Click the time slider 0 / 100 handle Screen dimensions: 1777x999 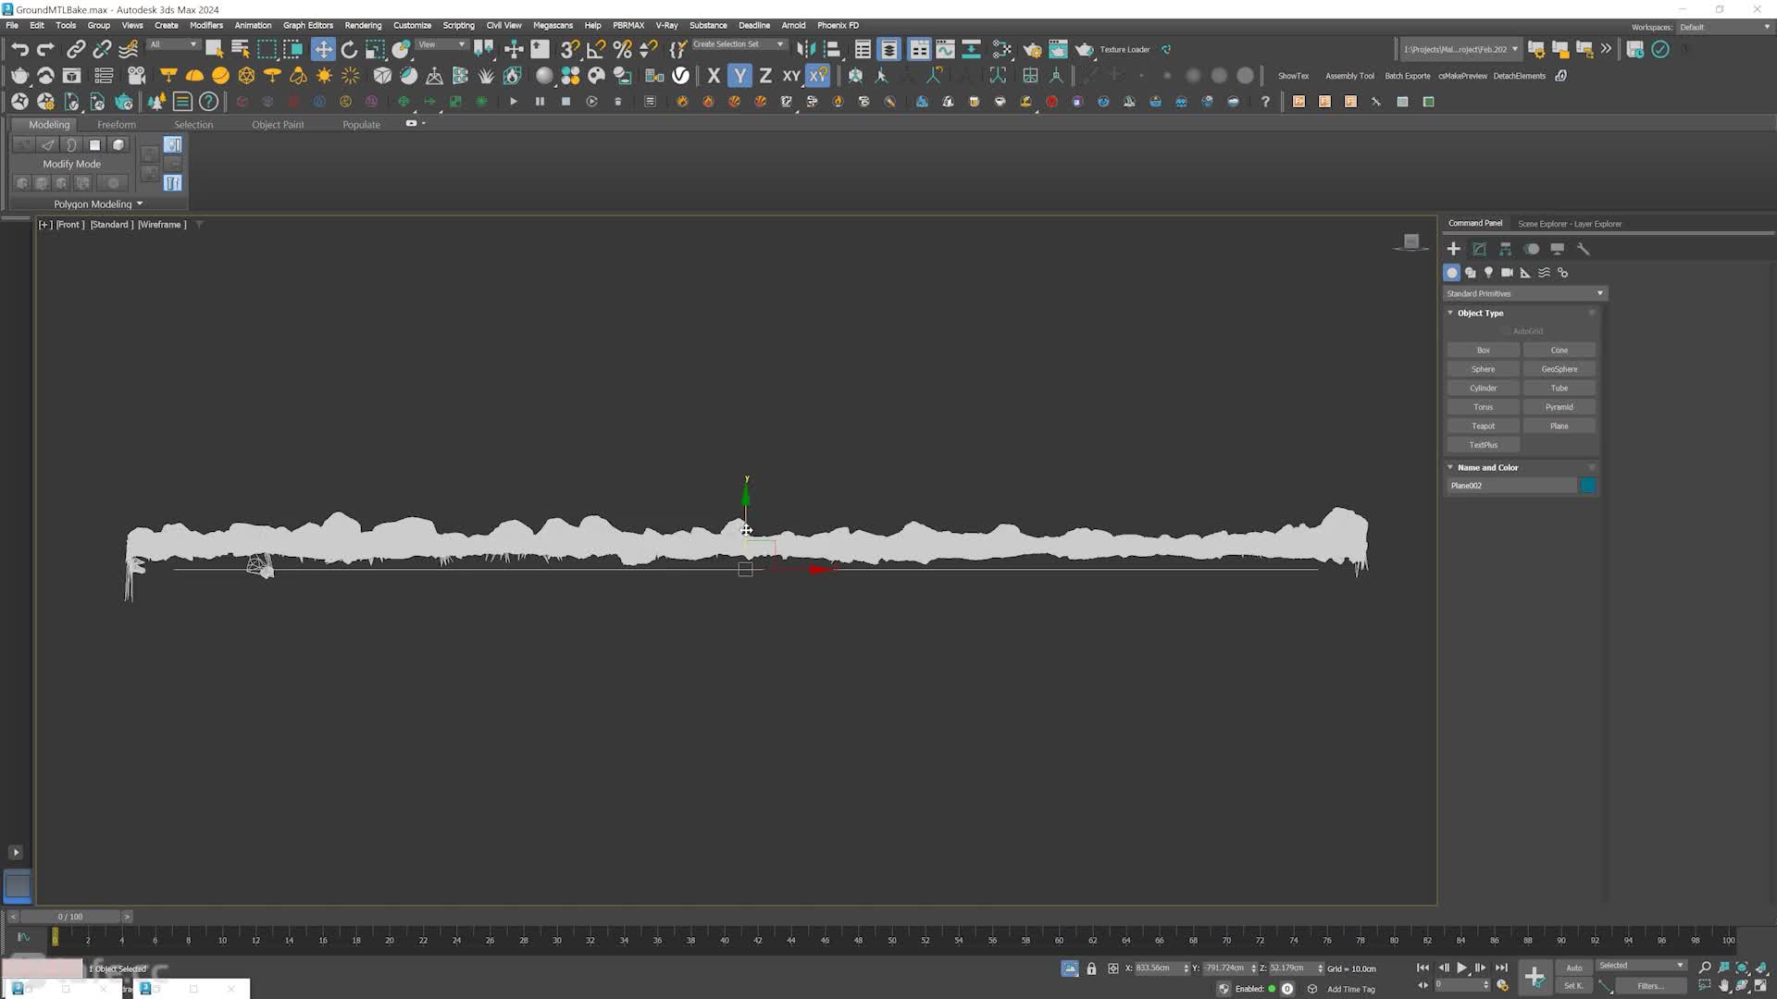(x=70, y=917)
